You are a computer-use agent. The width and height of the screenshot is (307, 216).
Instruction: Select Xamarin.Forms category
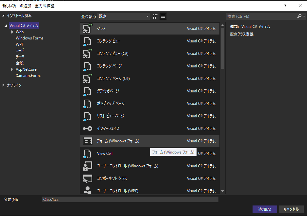[x=29, y=76]
